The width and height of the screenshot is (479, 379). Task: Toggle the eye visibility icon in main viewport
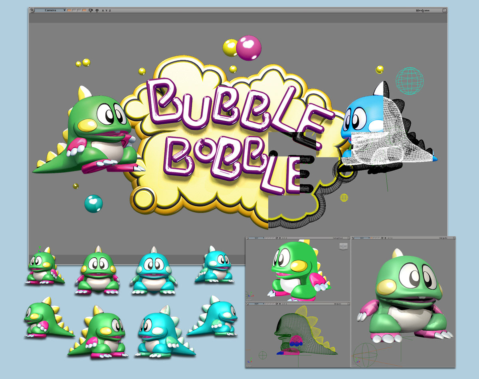coord(97,10)
